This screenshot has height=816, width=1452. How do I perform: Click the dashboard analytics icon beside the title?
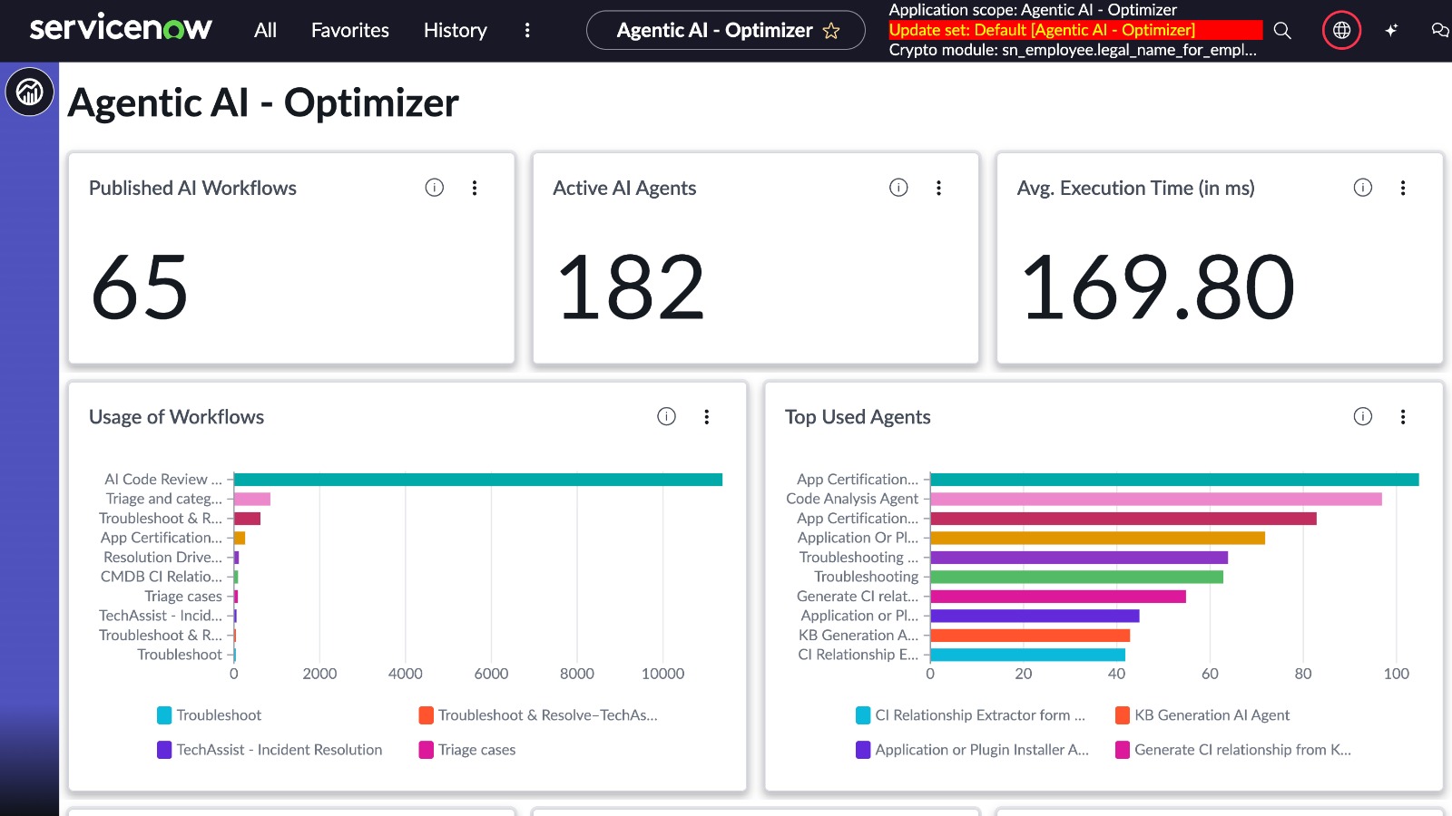30,92
